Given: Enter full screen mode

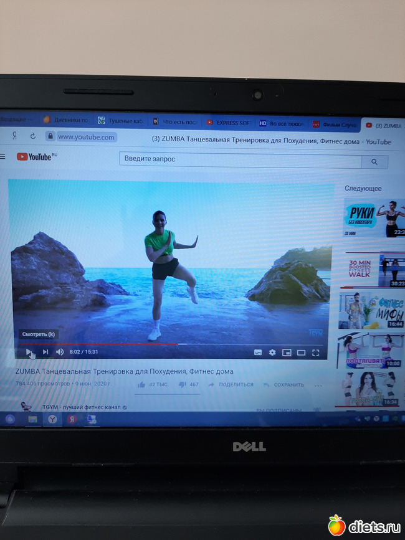Looking at the screenshot, I should pyautogui.click(x=316, y=353).
